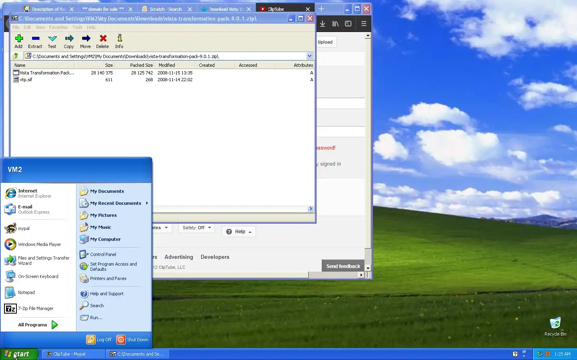
Task: Switch to 7-Zip window taskbar button
Action: (137, 354)
